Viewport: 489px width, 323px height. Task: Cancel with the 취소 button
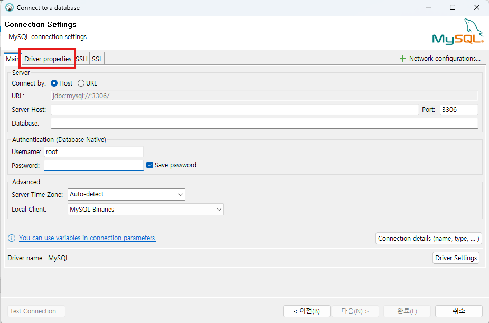[x=459, y=311]
